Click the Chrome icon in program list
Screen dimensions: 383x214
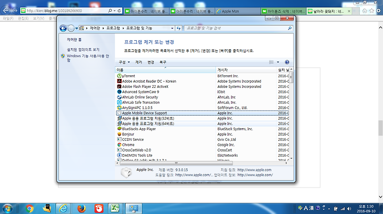point(119,145)
